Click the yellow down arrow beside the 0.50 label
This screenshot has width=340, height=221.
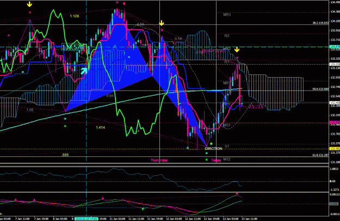[162, 23]
